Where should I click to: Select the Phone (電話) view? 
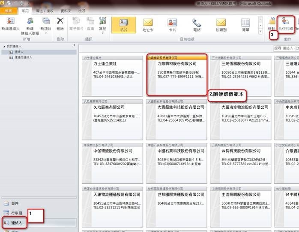[197, 25]
